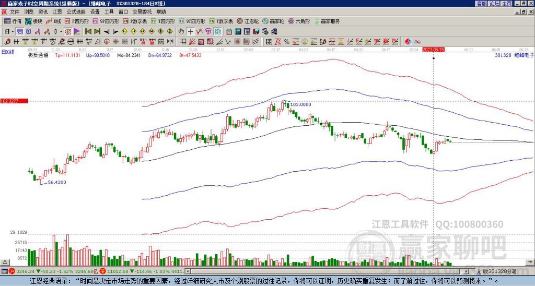Open the 赢家轮 wheel tool
Image resolution: width=535 pixels, height=286 pixels.
(x=273, y=21)
